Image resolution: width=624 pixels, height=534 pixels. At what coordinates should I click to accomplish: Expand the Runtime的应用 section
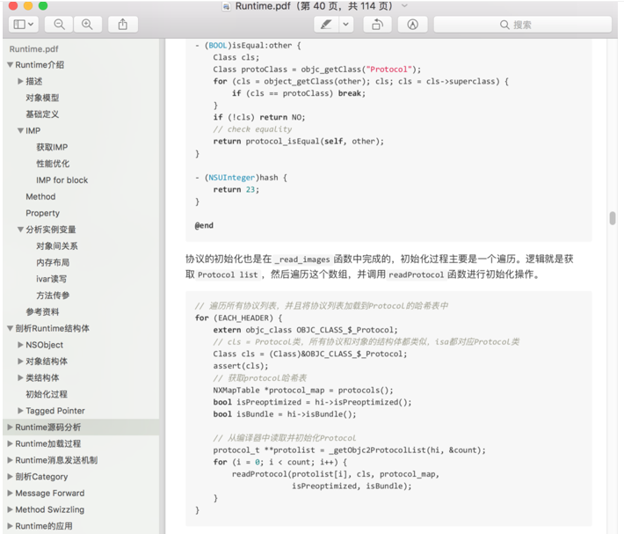(11, 526)
